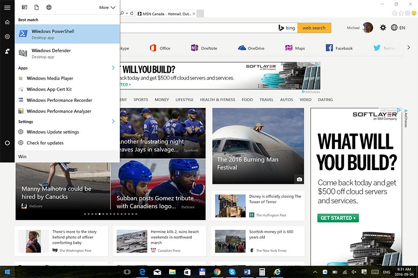Go to the DATING section

(325, 100)
